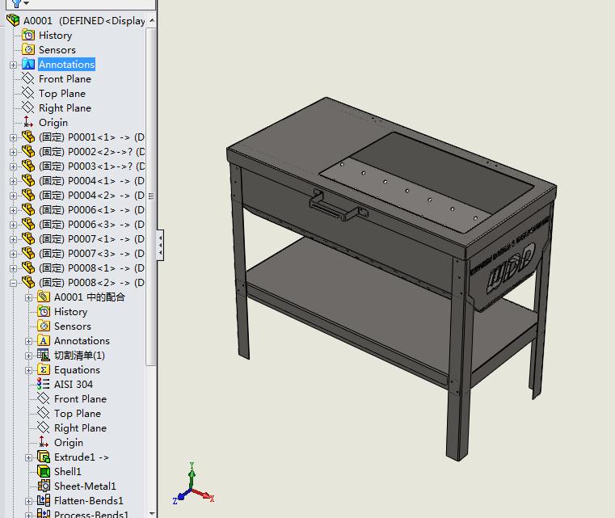This screenshot has height=518, width=615.
Task: Select the top-level Top Plane icon
Action: click(28, 93)
